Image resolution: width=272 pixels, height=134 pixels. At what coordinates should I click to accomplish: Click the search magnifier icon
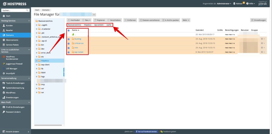(x=27, y=10)
